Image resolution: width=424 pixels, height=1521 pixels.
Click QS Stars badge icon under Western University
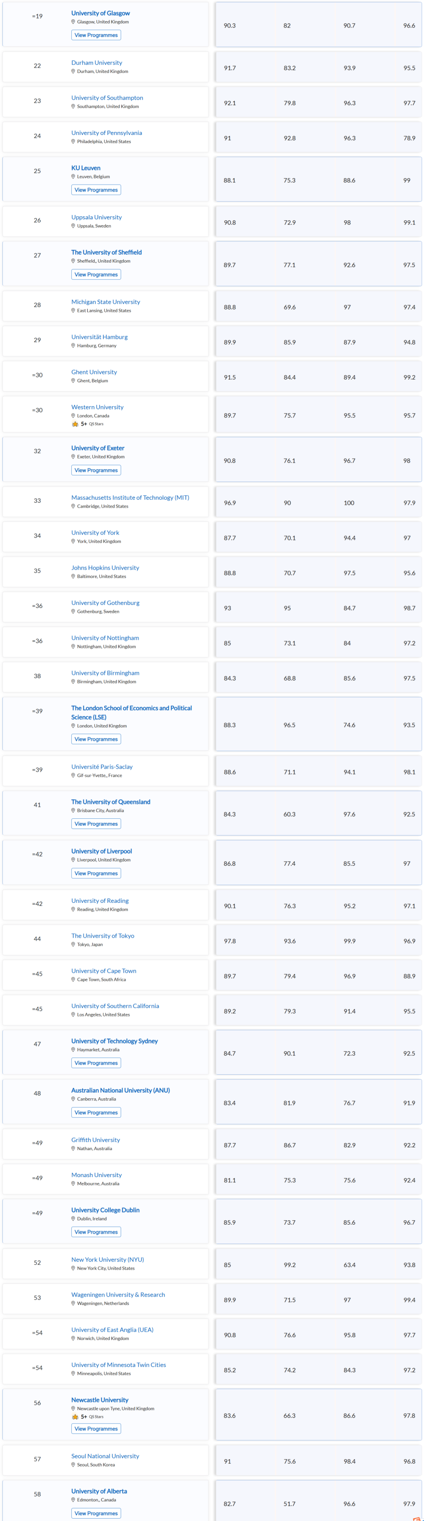75,424
